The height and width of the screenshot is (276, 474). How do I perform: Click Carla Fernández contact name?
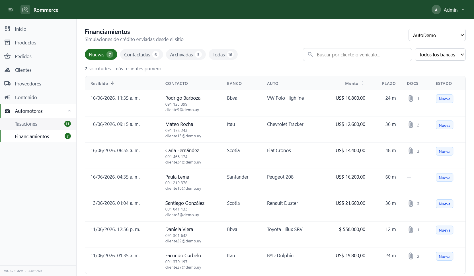(x=182, y=150)
